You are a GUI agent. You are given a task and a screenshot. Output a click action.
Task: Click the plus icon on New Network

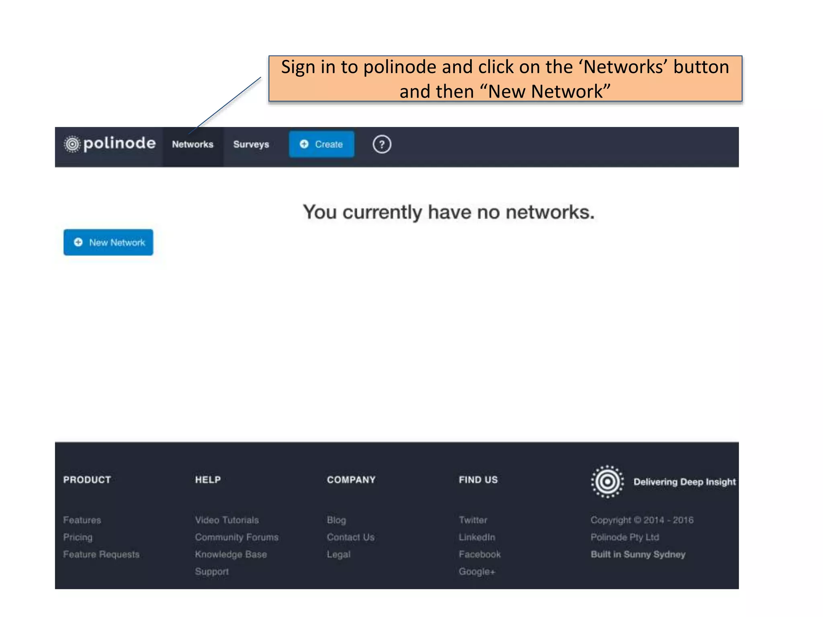point(78,242)
